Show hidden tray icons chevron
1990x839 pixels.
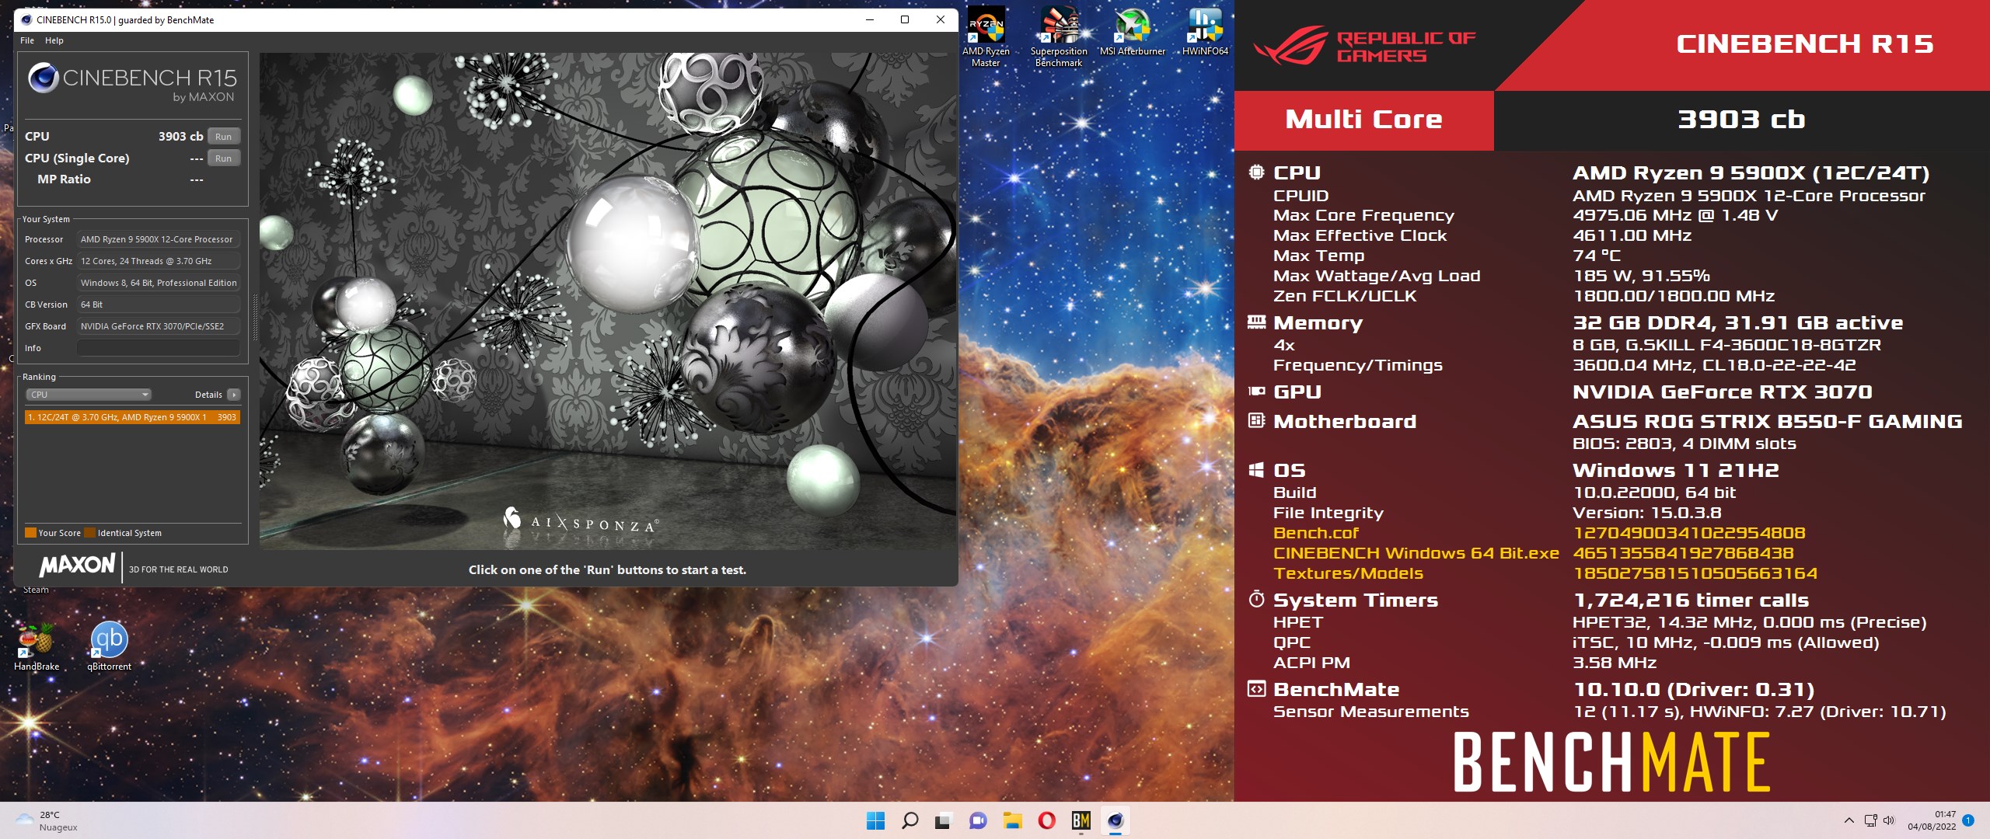point(1849,820)
